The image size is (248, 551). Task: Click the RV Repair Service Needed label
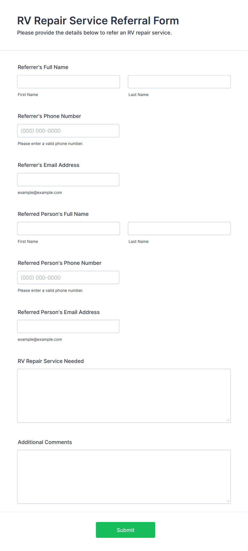pos(51,361)
